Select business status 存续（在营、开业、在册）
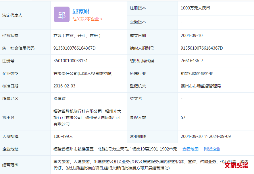 coord(78,36)
